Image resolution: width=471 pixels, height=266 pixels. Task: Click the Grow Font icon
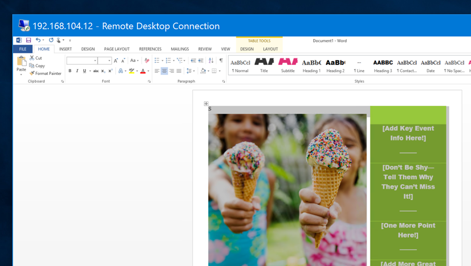(x=116, y=60)
